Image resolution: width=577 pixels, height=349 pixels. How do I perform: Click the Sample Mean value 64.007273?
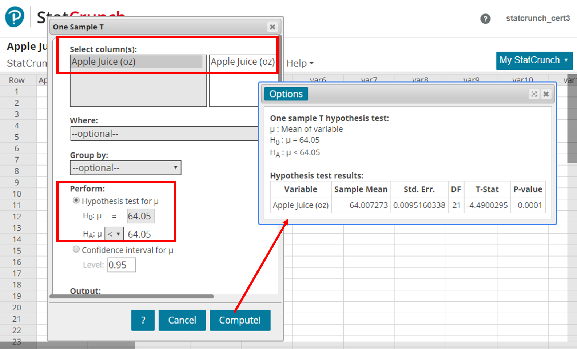pos(369,205)
